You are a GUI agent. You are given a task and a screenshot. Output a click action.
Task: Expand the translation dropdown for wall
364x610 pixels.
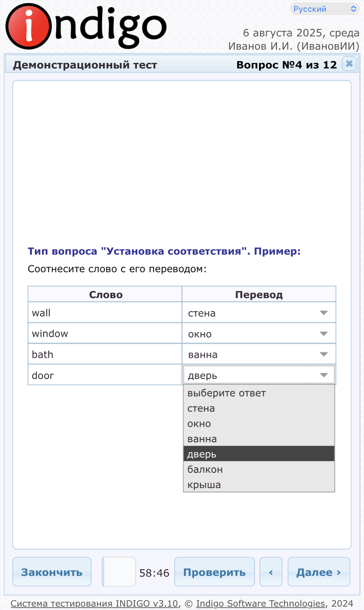point(258,313)
